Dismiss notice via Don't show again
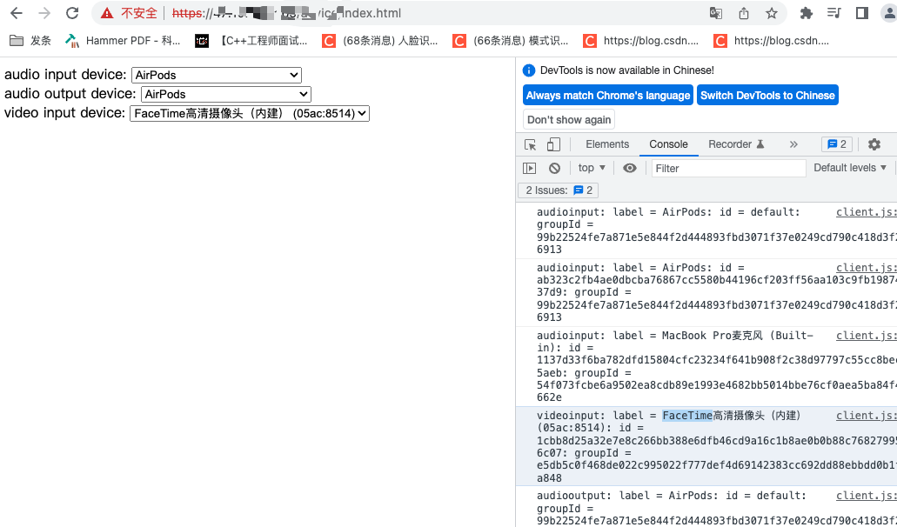This screenshot has width=897, height=527. [568, 119]
